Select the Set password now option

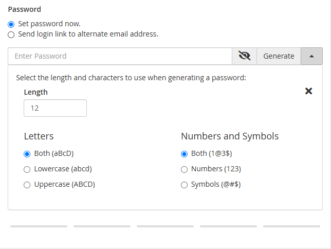[11, 24]
